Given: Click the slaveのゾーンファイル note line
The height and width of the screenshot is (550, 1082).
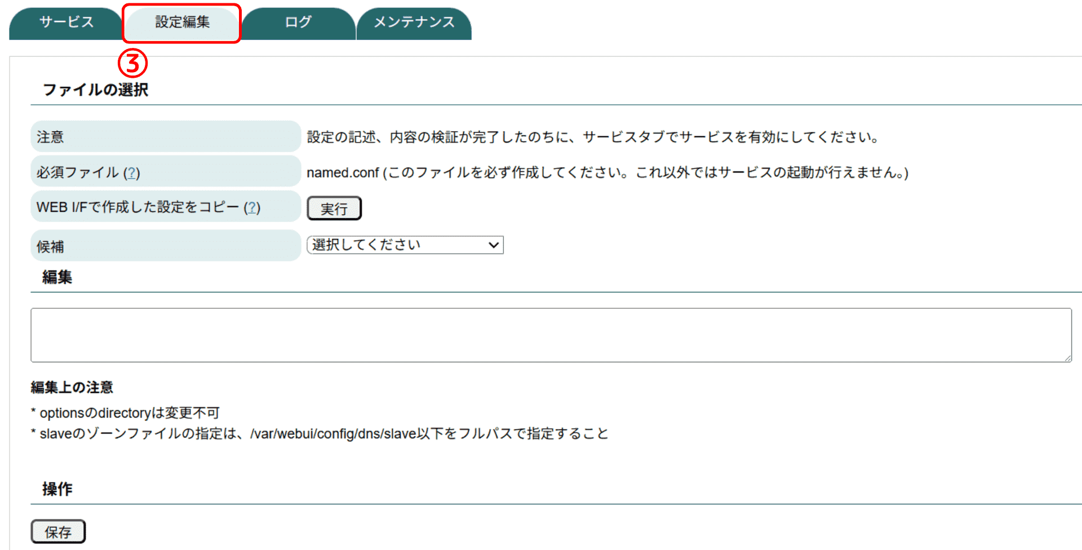Looking at the screenshot, I should pos(323,433).
